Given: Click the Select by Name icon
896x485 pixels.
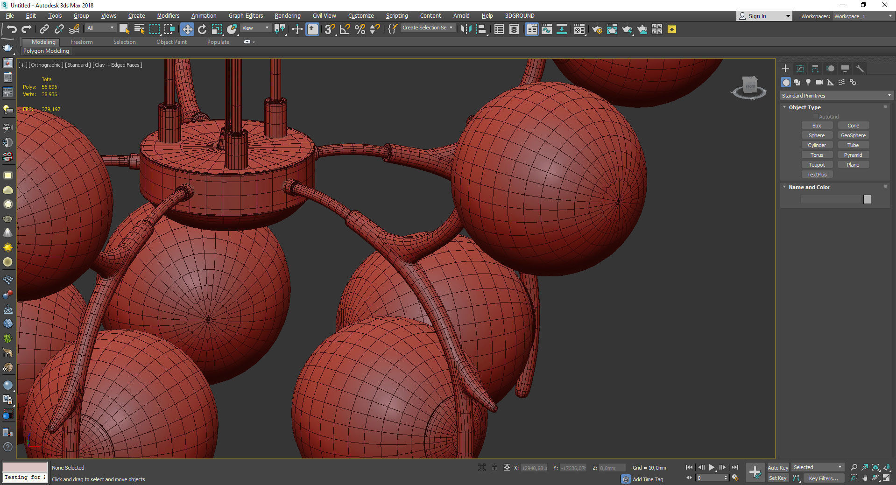Looking at the screenshot, I should (139, 29).
